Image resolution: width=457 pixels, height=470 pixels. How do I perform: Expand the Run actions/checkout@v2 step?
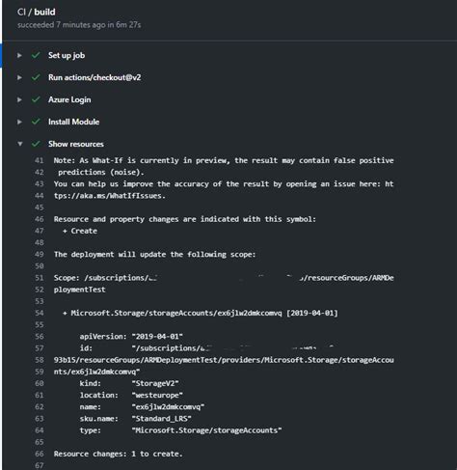(x=19, y=77)
